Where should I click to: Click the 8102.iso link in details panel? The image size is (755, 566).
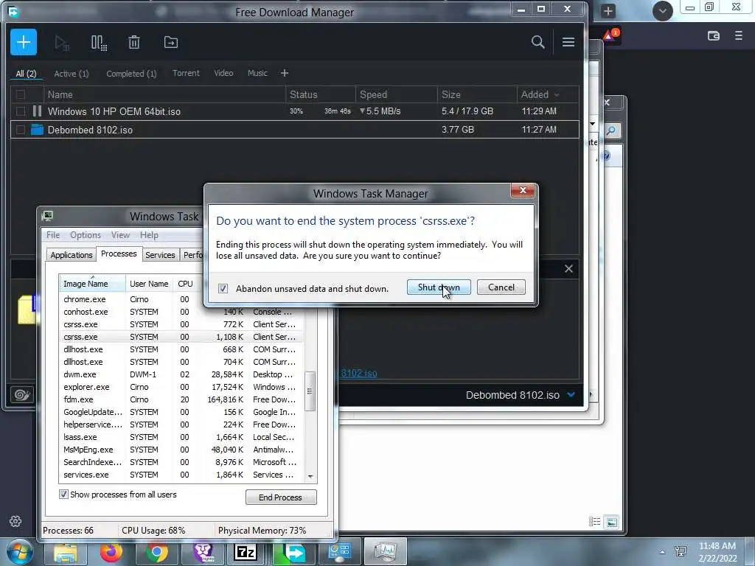pos(359,373)
